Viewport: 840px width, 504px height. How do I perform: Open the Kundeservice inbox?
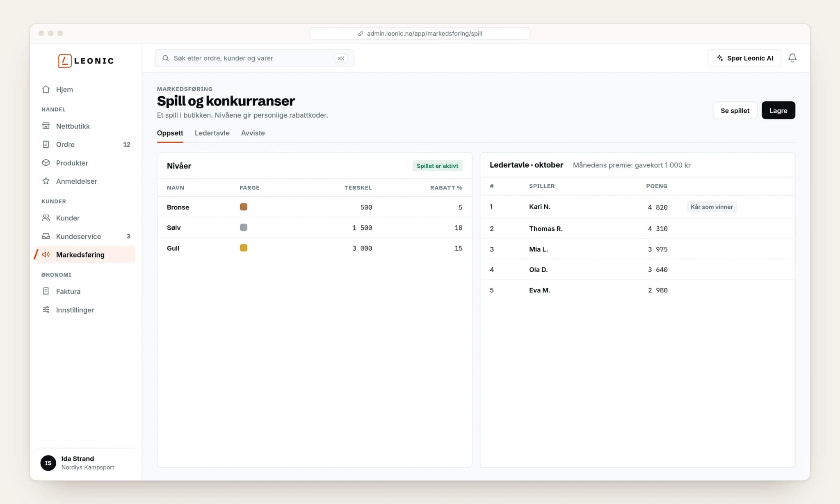[x=86, y=236]
